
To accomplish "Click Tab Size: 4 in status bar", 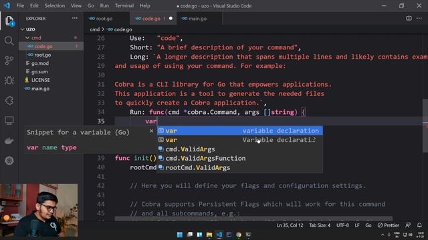I will pos(320,225).
